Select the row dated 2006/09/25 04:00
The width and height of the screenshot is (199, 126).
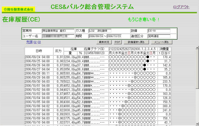click(98, 61)
